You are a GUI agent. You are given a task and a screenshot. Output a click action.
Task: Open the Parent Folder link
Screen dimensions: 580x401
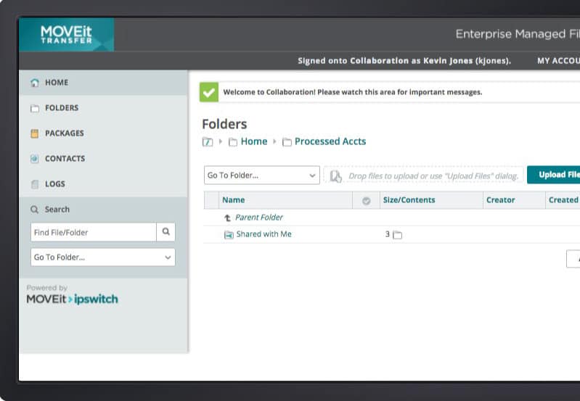point(259,218)
